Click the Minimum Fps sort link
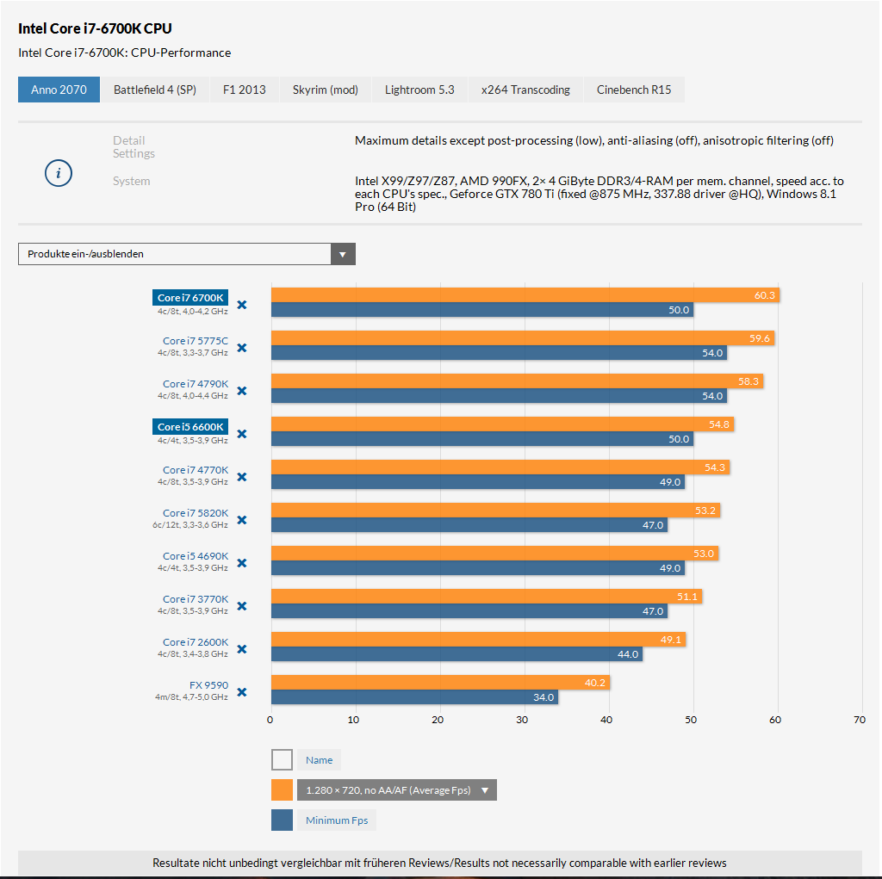Viewport: 882px width, 879px height. [337, 820]
